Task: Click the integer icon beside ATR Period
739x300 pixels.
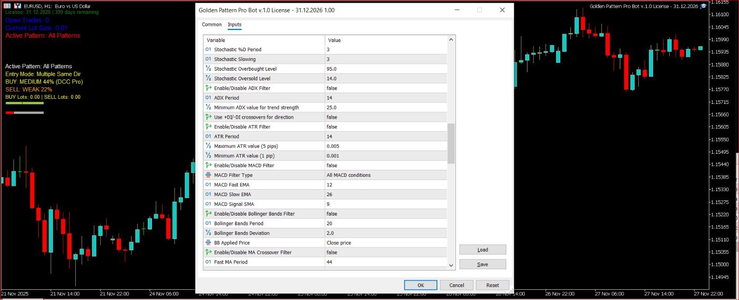Action: (208, 137)
